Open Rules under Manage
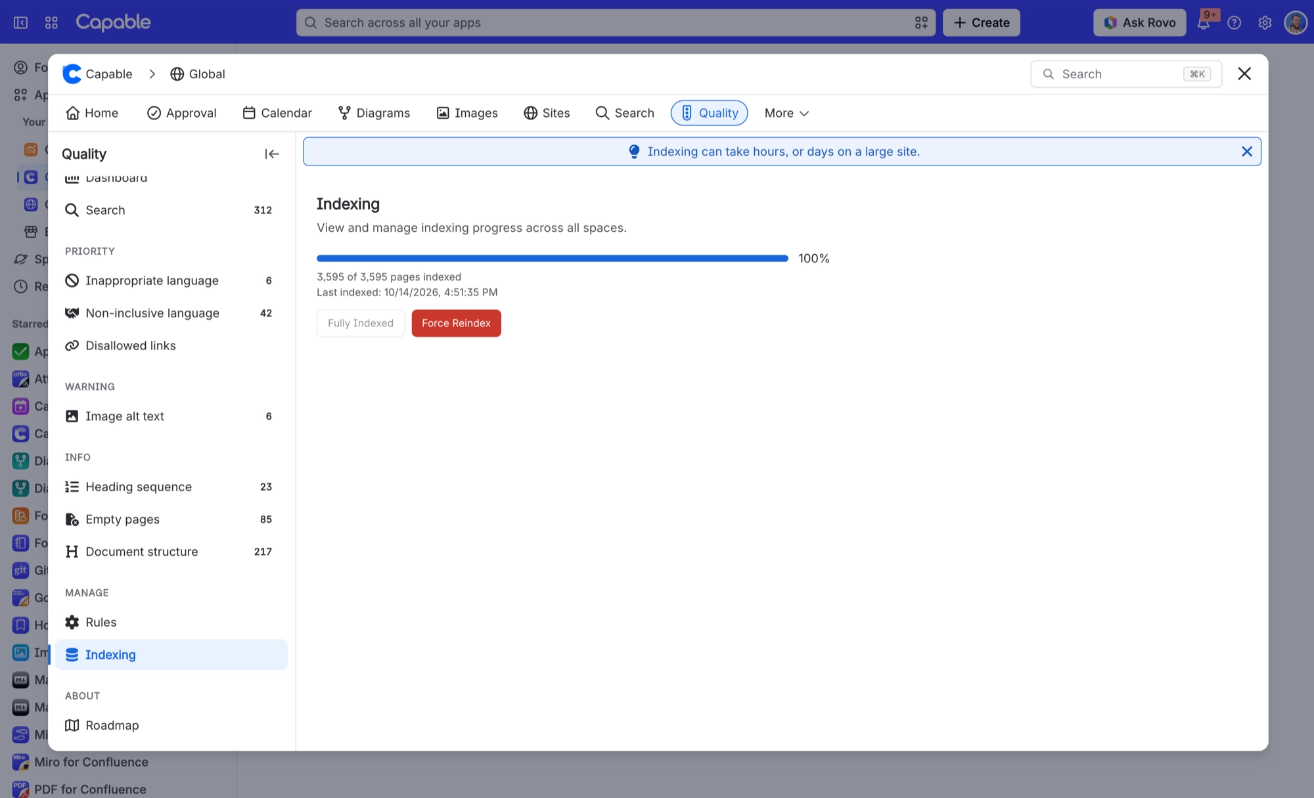This screenshot has width=1314, height=798. click(171, 622)
